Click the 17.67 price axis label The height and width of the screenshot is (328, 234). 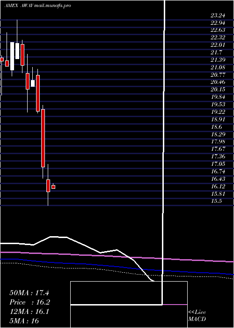coord(218,149)
